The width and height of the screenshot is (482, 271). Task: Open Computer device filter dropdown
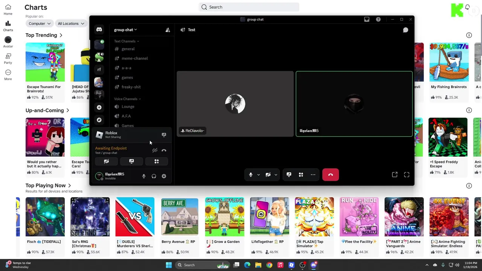pyautogui.click(x=40, y=23)
